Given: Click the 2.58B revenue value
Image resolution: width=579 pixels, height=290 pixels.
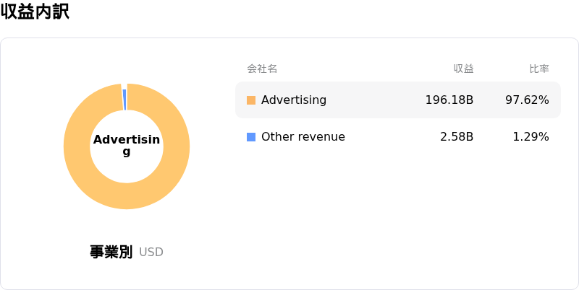Looking at the screenshot, I should tap(457, 137).
